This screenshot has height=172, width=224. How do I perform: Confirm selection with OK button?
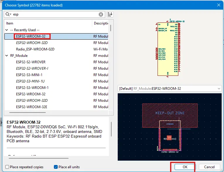pos(185,167)
